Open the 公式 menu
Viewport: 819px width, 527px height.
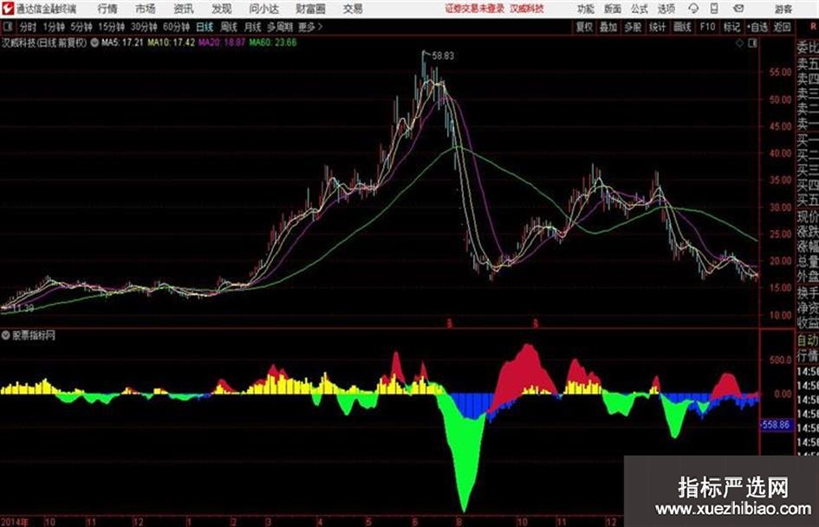coord(640,9)
